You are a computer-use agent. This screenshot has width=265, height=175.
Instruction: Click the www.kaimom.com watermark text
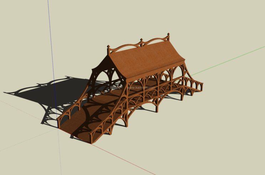click(141, 87)
